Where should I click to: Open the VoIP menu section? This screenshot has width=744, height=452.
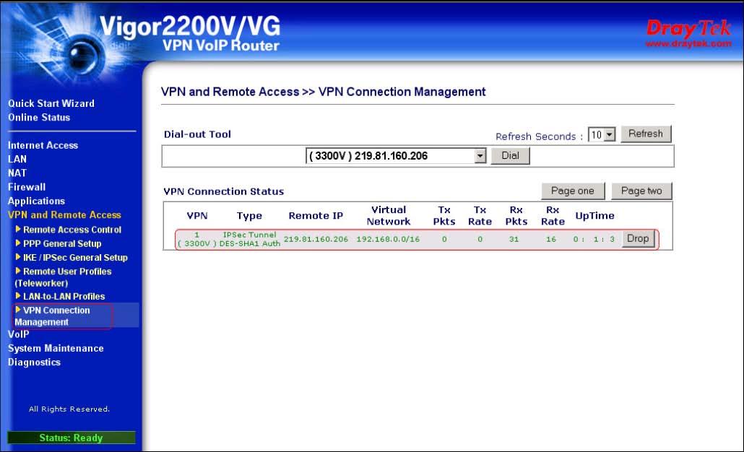[19, 334]
